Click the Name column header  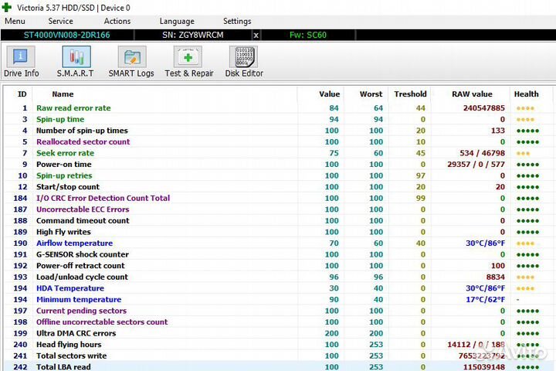click(x=63, y=94)
